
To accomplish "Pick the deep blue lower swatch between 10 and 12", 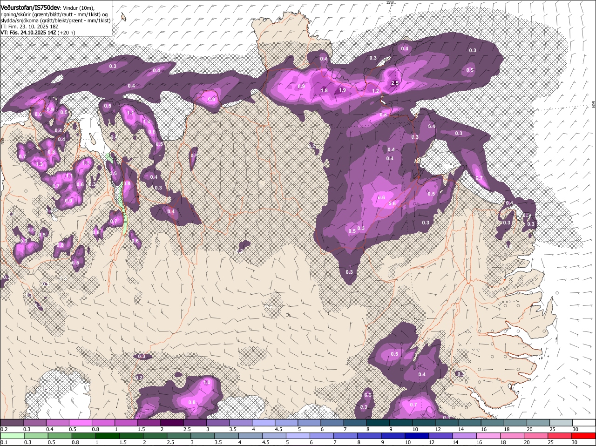I will click(x=417, y=436).
